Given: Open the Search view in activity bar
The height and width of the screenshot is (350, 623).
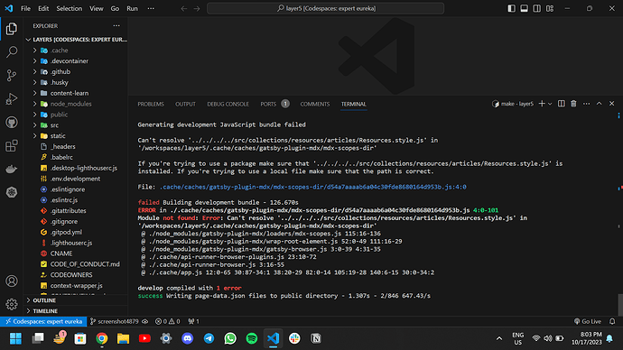Looking at the screenshot, I should (x=12, y=52).
